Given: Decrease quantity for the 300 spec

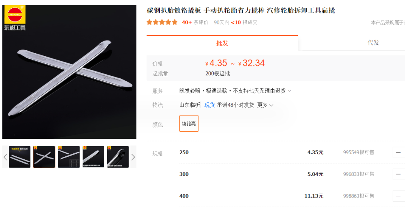Looking at the screenshot, I should pos(399,174).
